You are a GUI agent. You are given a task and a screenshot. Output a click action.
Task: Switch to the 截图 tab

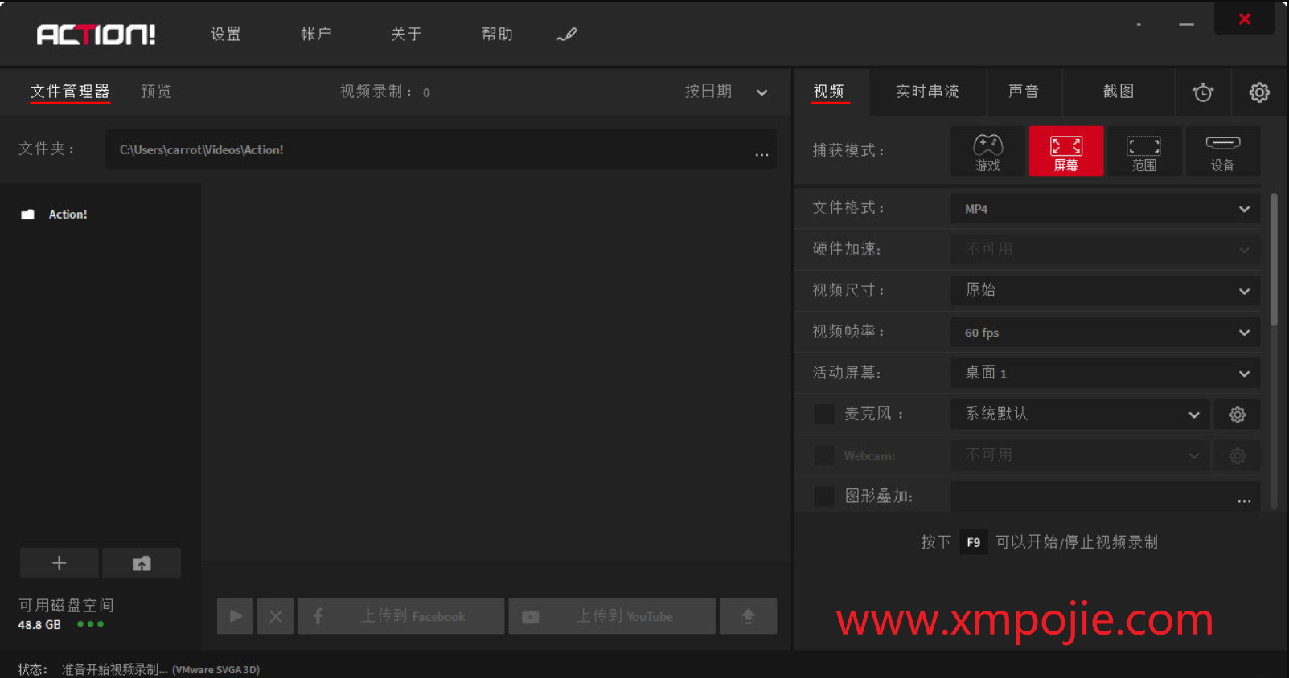pos(1119,92)
